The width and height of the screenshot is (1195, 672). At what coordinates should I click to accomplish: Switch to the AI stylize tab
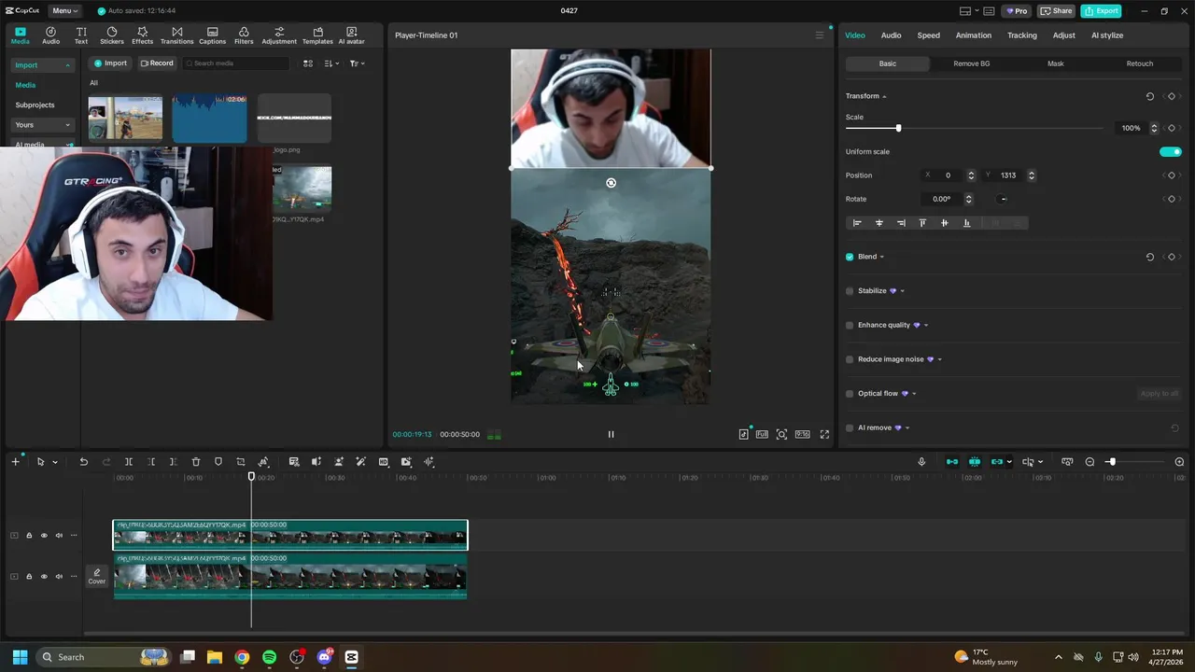click(1106, 35)
